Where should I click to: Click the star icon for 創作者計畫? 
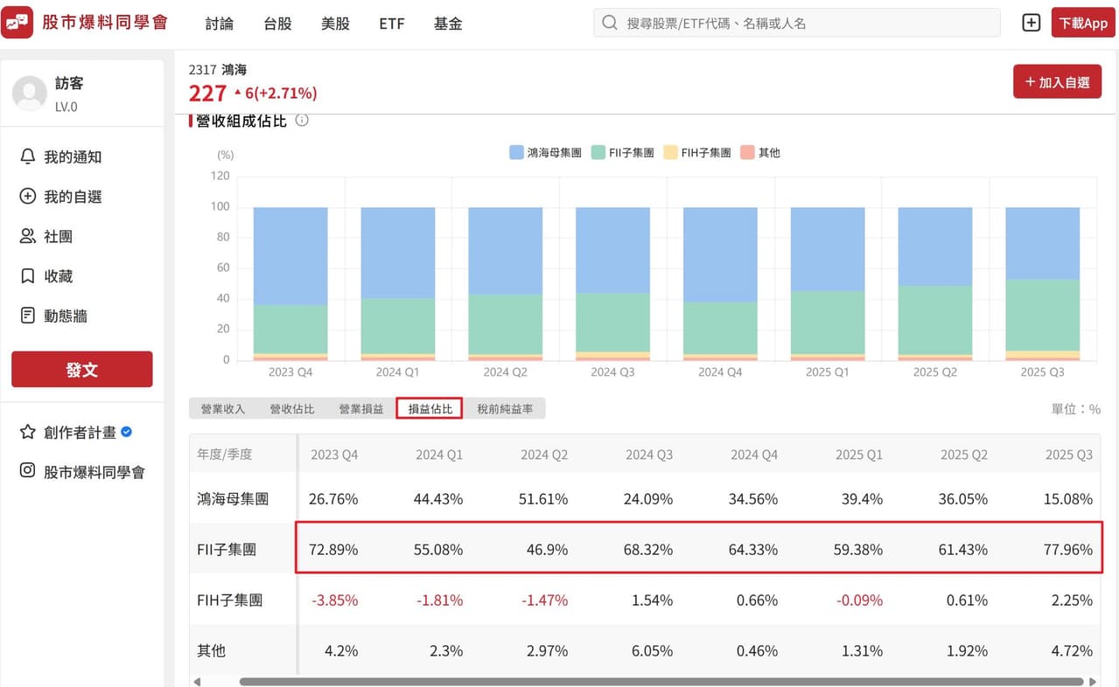coord(27,432)
